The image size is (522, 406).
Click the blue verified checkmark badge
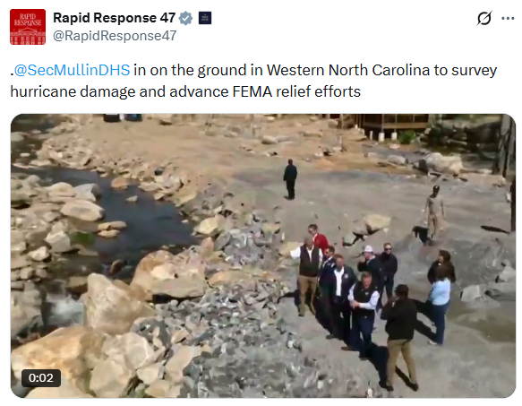coord(185,18)
